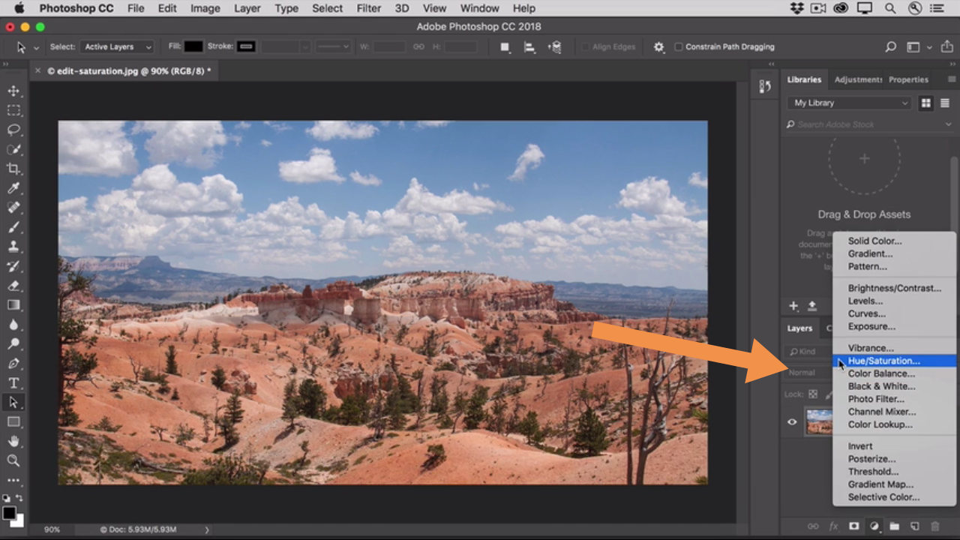Viewport: 960px width, 540px height.
Task: Hide the layer using eye icon
Action: 792,422
